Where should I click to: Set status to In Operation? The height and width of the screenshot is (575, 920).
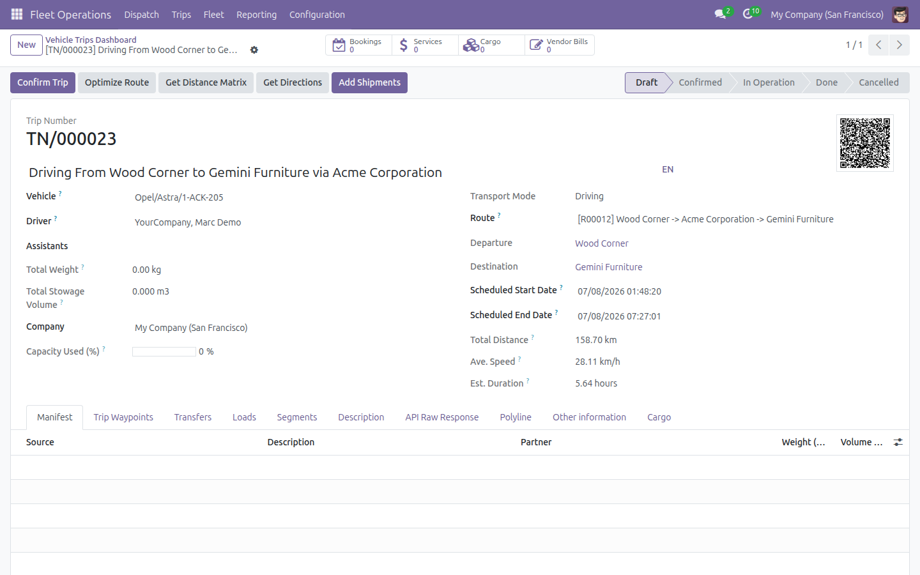click(x=769, y=82)
